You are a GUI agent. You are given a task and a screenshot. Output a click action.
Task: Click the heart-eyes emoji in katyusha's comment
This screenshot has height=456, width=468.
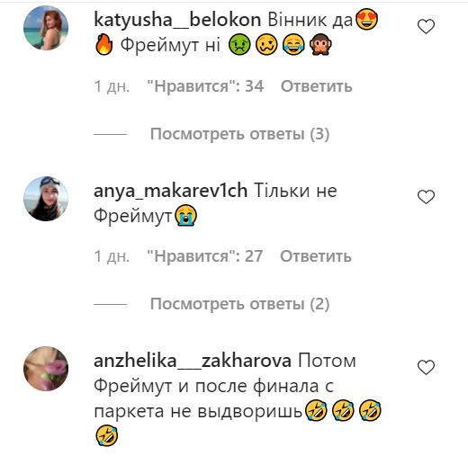(366, 19)
